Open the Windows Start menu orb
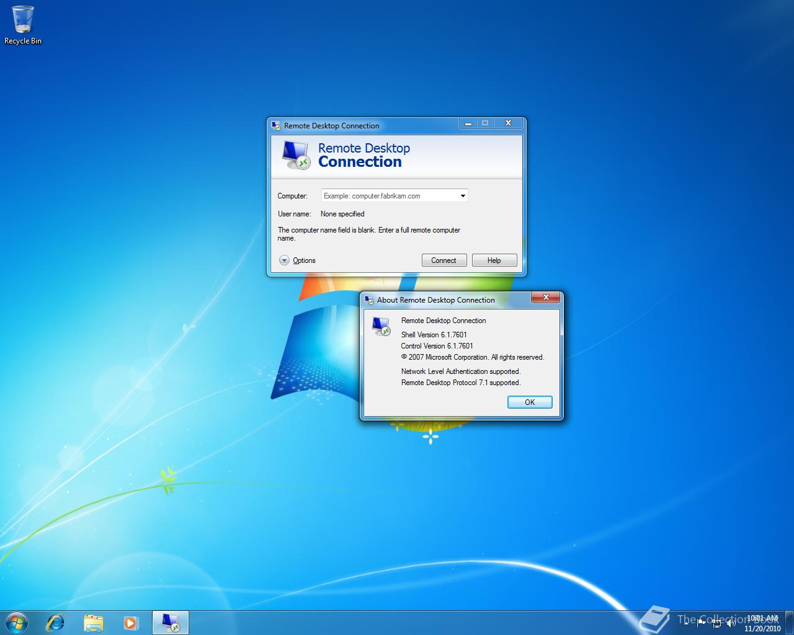 pos(17,622)
